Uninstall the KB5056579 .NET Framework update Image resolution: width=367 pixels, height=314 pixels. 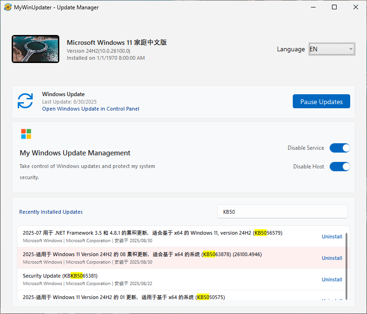pyautogui.click(x=332, y=237)
